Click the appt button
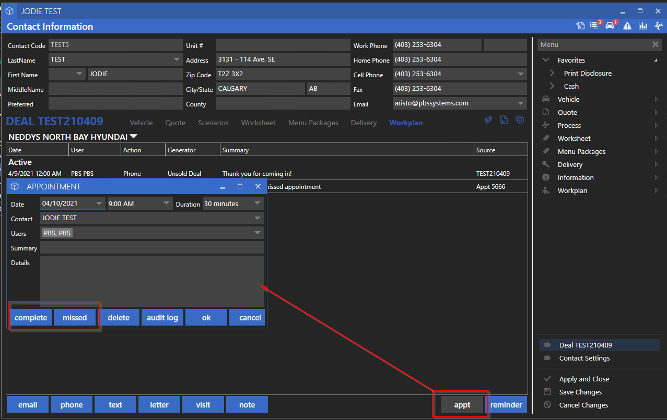The width and height of the screenshot is (667, 420). pyautogui.click(x=462, y=404)
